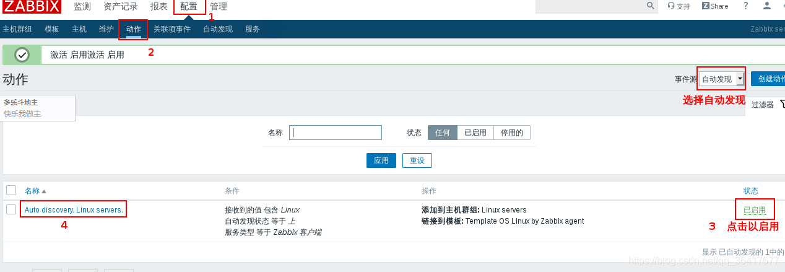Open the 配置 menu

click(189, 7)
